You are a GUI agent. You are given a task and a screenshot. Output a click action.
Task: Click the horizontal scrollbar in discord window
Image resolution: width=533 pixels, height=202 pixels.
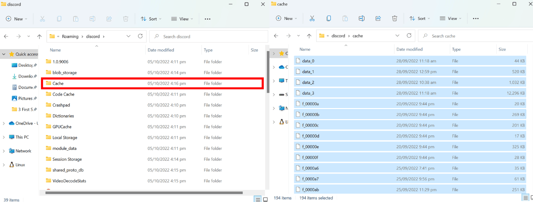[x=145, y=193]
